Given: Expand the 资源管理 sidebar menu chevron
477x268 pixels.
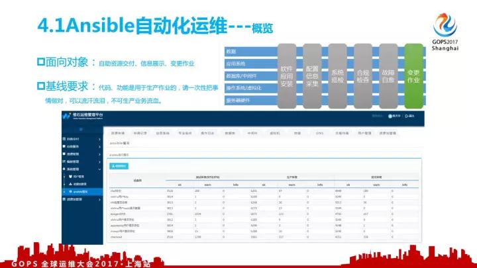Looking at the screenshot, I should (99, 154).
